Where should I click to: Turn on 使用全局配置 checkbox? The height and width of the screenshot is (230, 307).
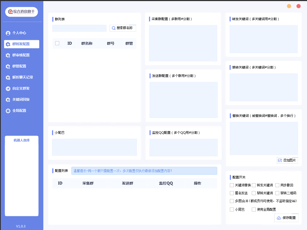point(254,209)
